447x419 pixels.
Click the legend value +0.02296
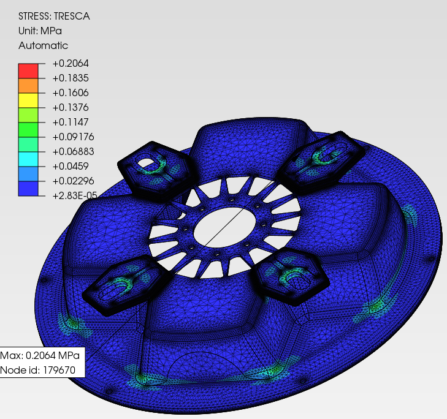73,181
